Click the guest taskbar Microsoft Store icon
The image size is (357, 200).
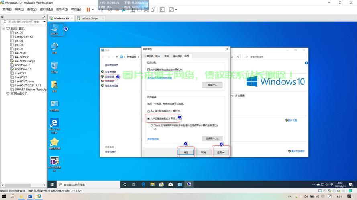click(x=161, y=184)
